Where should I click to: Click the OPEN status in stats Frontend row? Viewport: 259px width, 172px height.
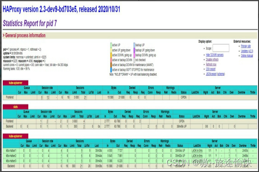pos(181,121)
